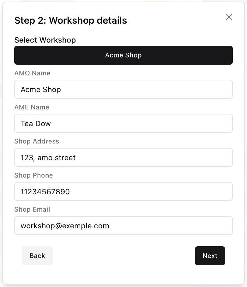Place cursor on phone number 11234567890
This screenshot has height=287, width=247.
[x=45, y=192]
